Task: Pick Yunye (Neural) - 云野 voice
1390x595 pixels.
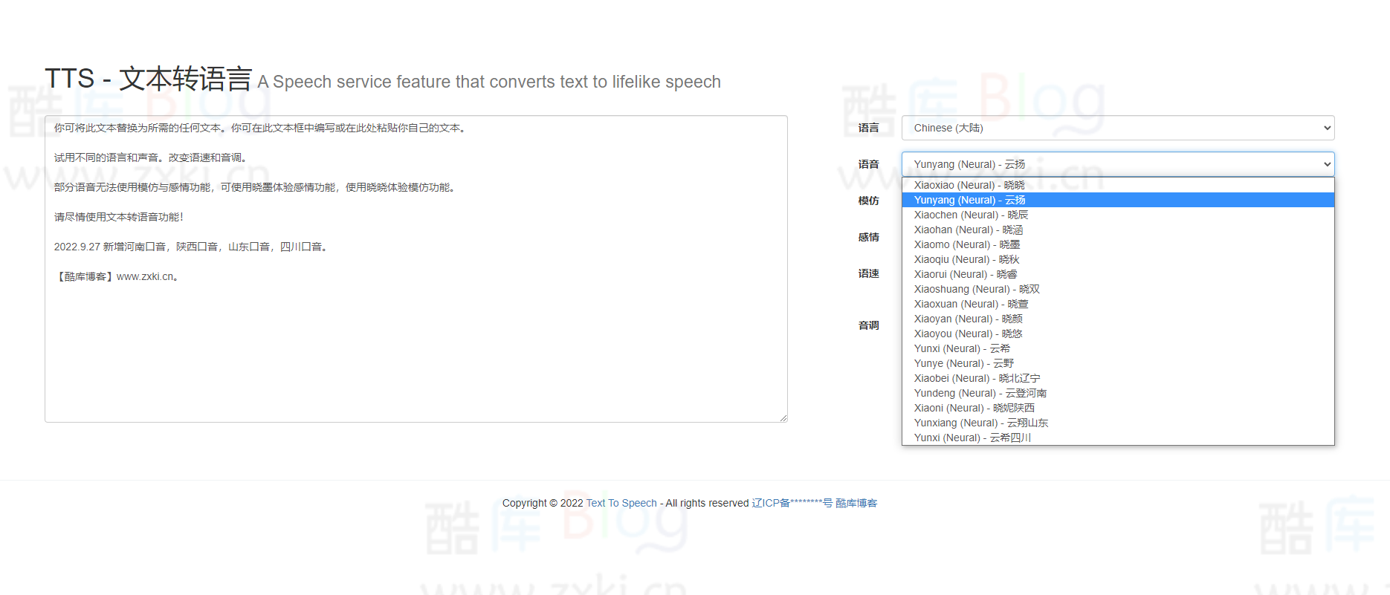Action: (x=963, y=363)
